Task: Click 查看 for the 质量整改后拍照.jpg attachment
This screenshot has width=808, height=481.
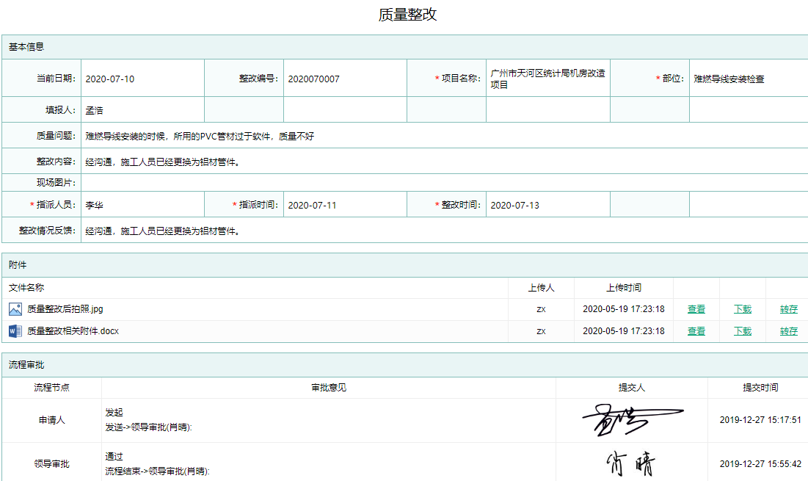Action: pyautogui.click(x=696, y=309)
